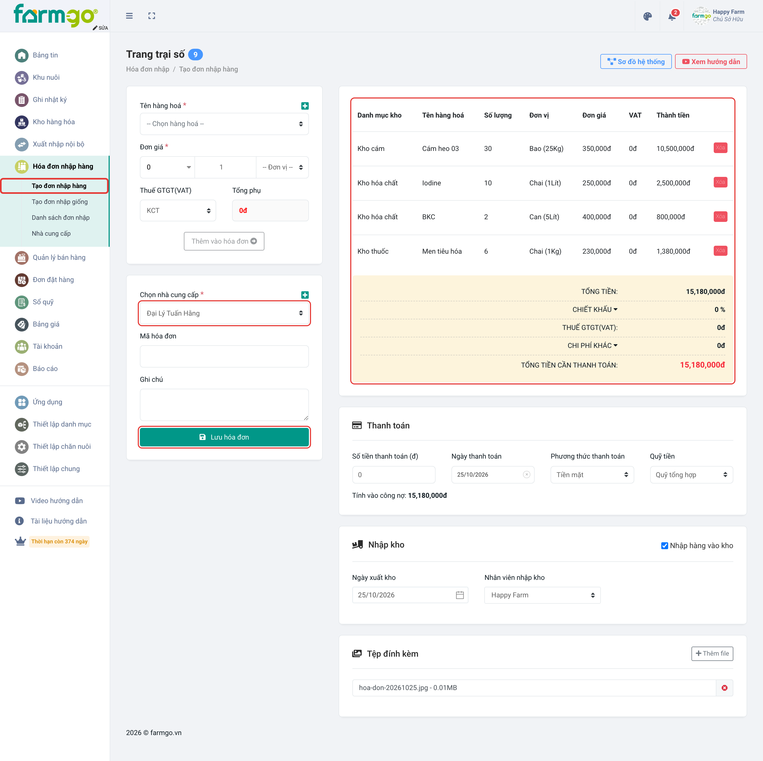Open Sổ quỹ in sidebar
Screen dimensions: 763x761
[x=43, y=302]
